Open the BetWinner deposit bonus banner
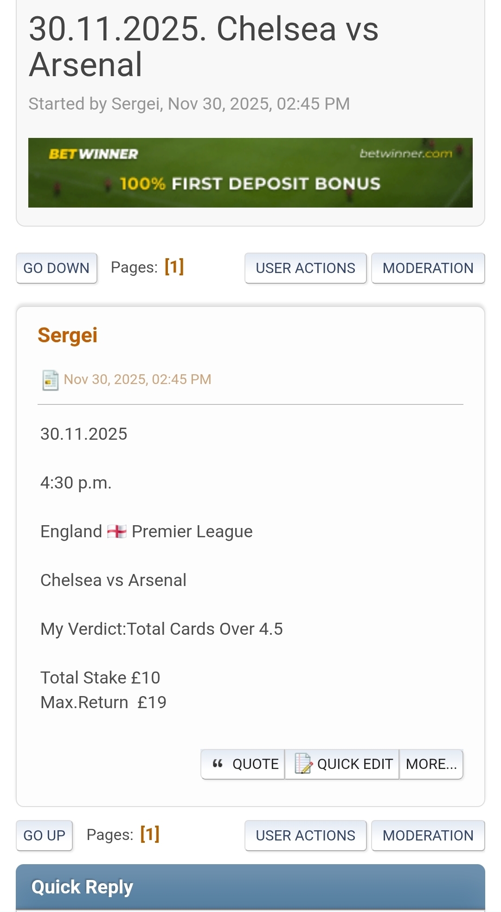This screenshot has width=501, height=912. pos(250,173)
